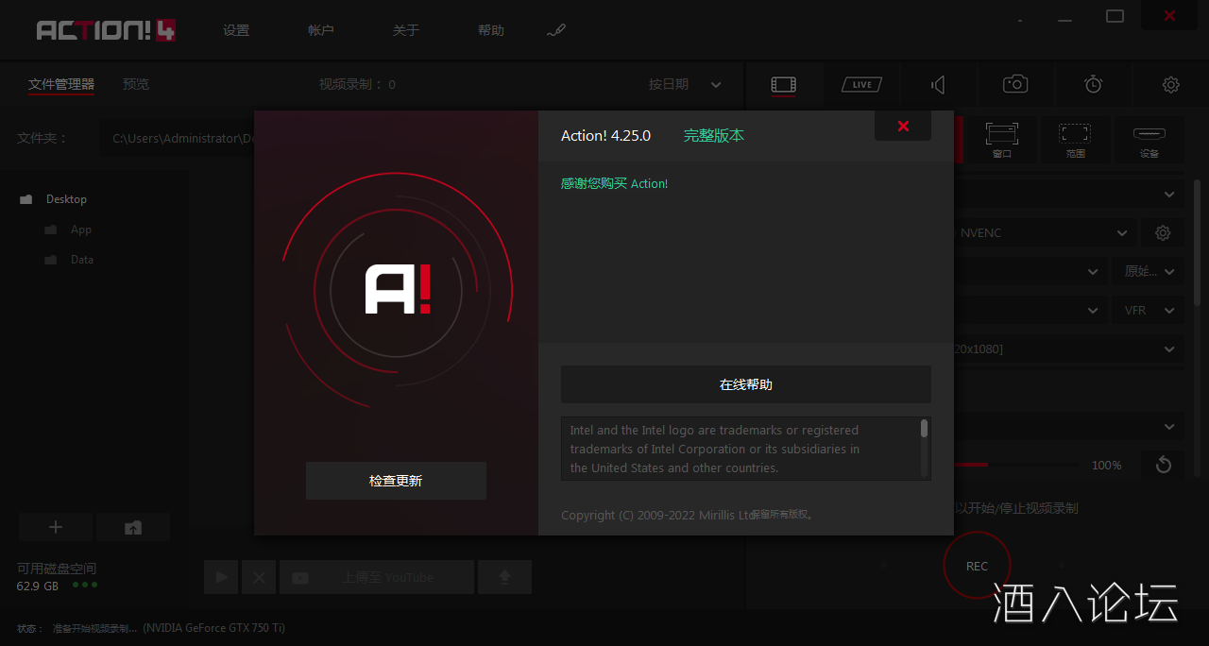
Task: Click the license text scrollbar
Action: click(924, 429)
